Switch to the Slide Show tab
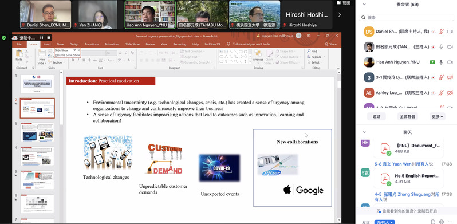Screen dimensions: 457x224 coord(133,44)
